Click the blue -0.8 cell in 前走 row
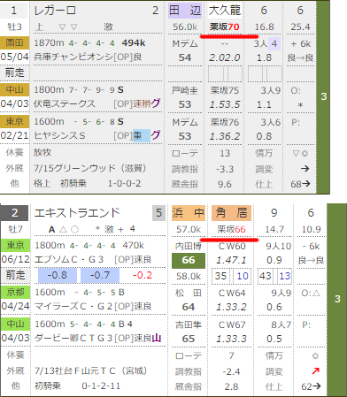Image resolution: width=347 pixels, height=397 pixels. click(x=58, y=275)
